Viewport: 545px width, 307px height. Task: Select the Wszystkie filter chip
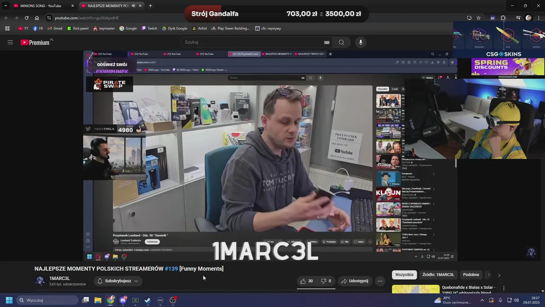pyautogui.click(x=404, y=275)
